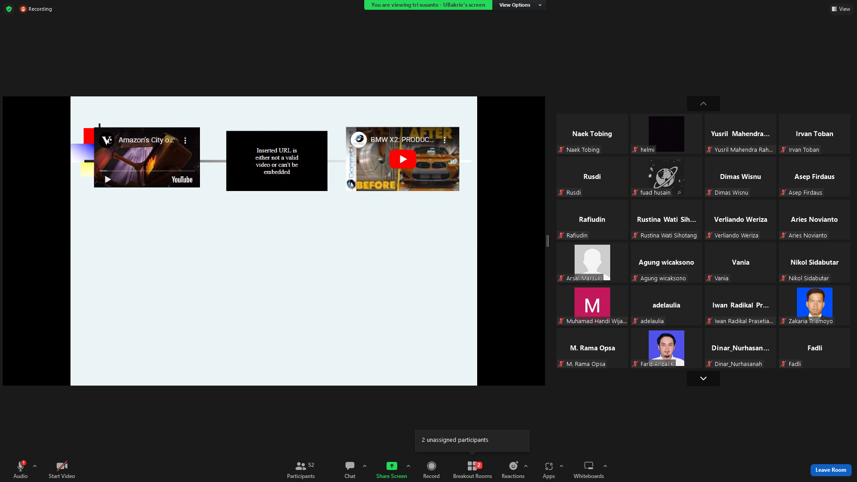This screenshot has width=857, height=482.
Task: Click the BMW video channel avatar
Action: [358, 140]
